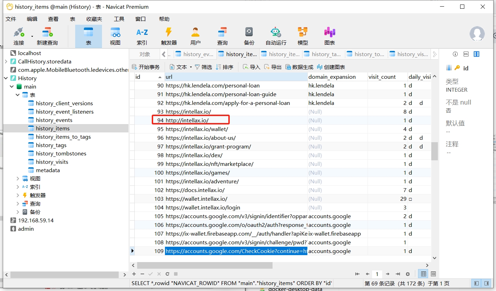The image size is (496, 291).
Task: Click 导入 (Import) in the table toolbar
Action: [x=252, y=67]
